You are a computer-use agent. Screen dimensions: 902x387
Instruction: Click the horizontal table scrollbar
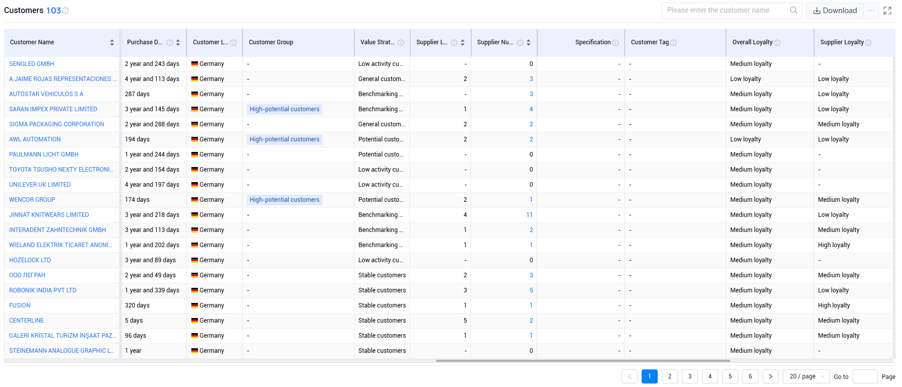point(583,361)
